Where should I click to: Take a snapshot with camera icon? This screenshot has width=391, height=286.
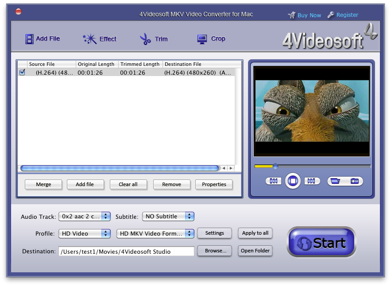click(x=354, y=181)
